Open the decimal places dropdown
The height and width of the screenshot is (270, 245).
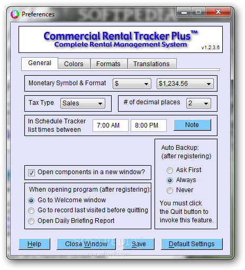coord(198,103)
